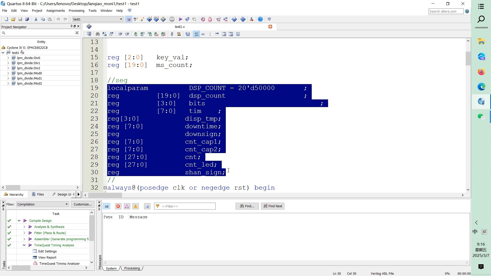
Task: Open WeChat from the taskbar
Action: (x=481, y=117)
